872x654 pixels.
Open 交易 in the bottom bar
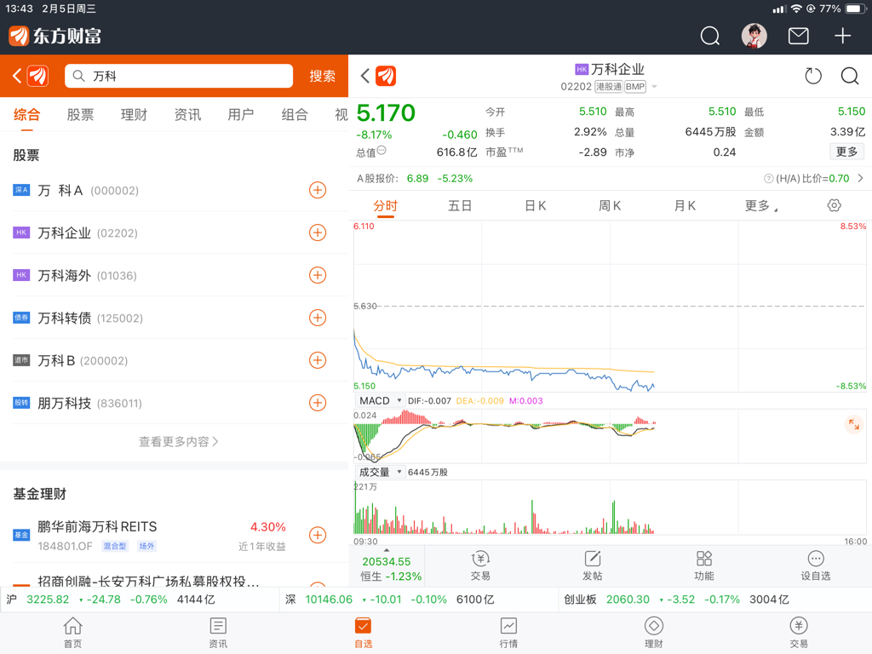[x=799, y=633]
